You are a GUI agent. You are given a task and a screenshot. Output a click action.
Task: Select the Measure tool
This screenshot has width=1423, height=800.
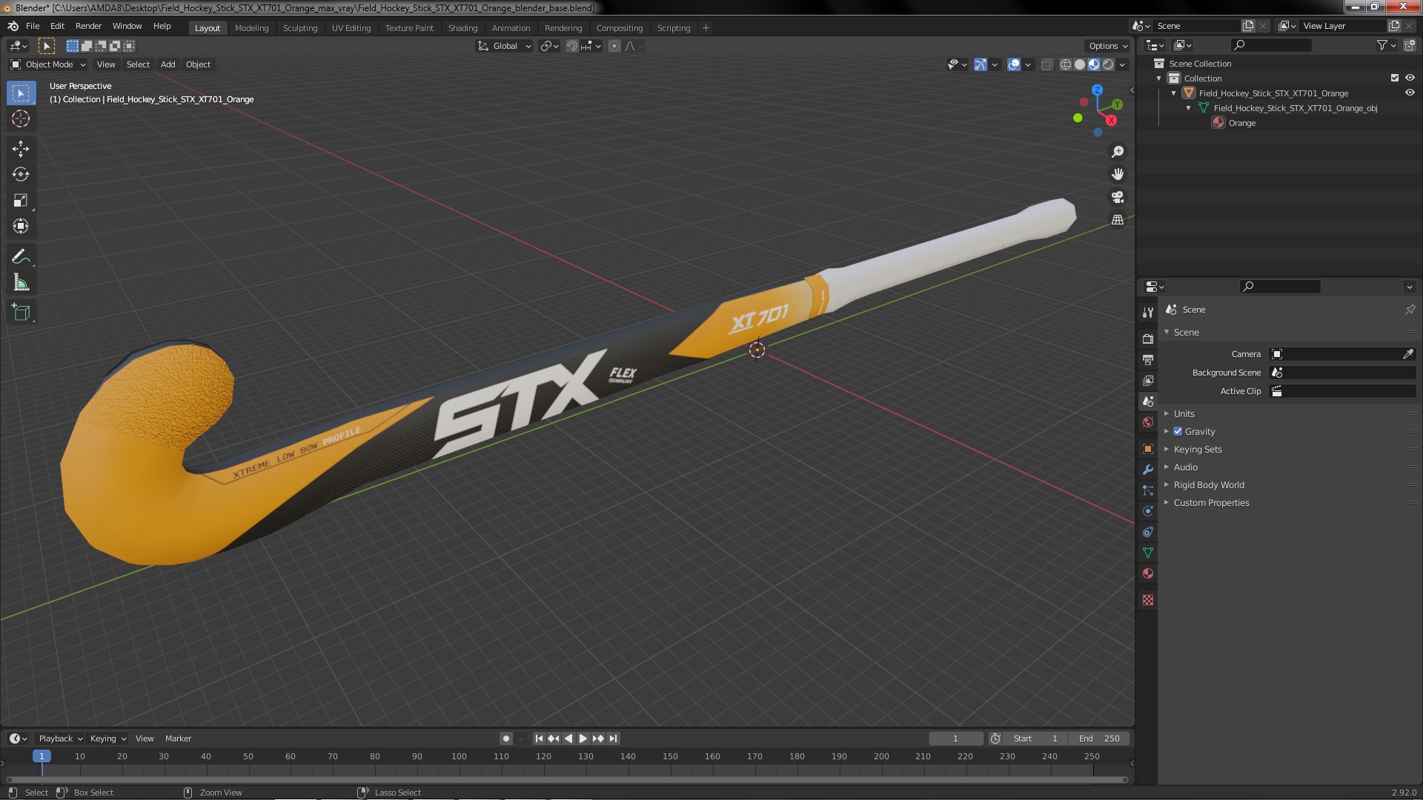click(x=21, y=283)
